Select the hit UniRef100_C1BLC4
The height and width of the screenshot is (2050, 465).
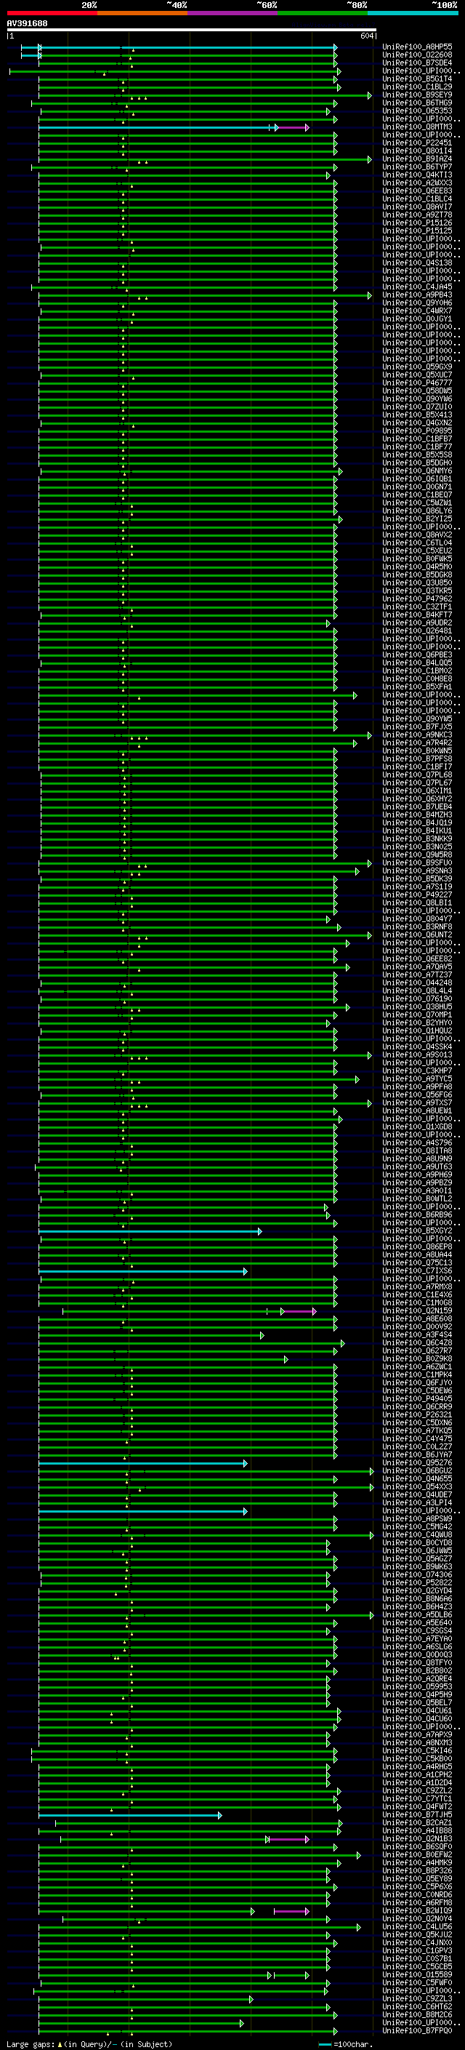417,199
